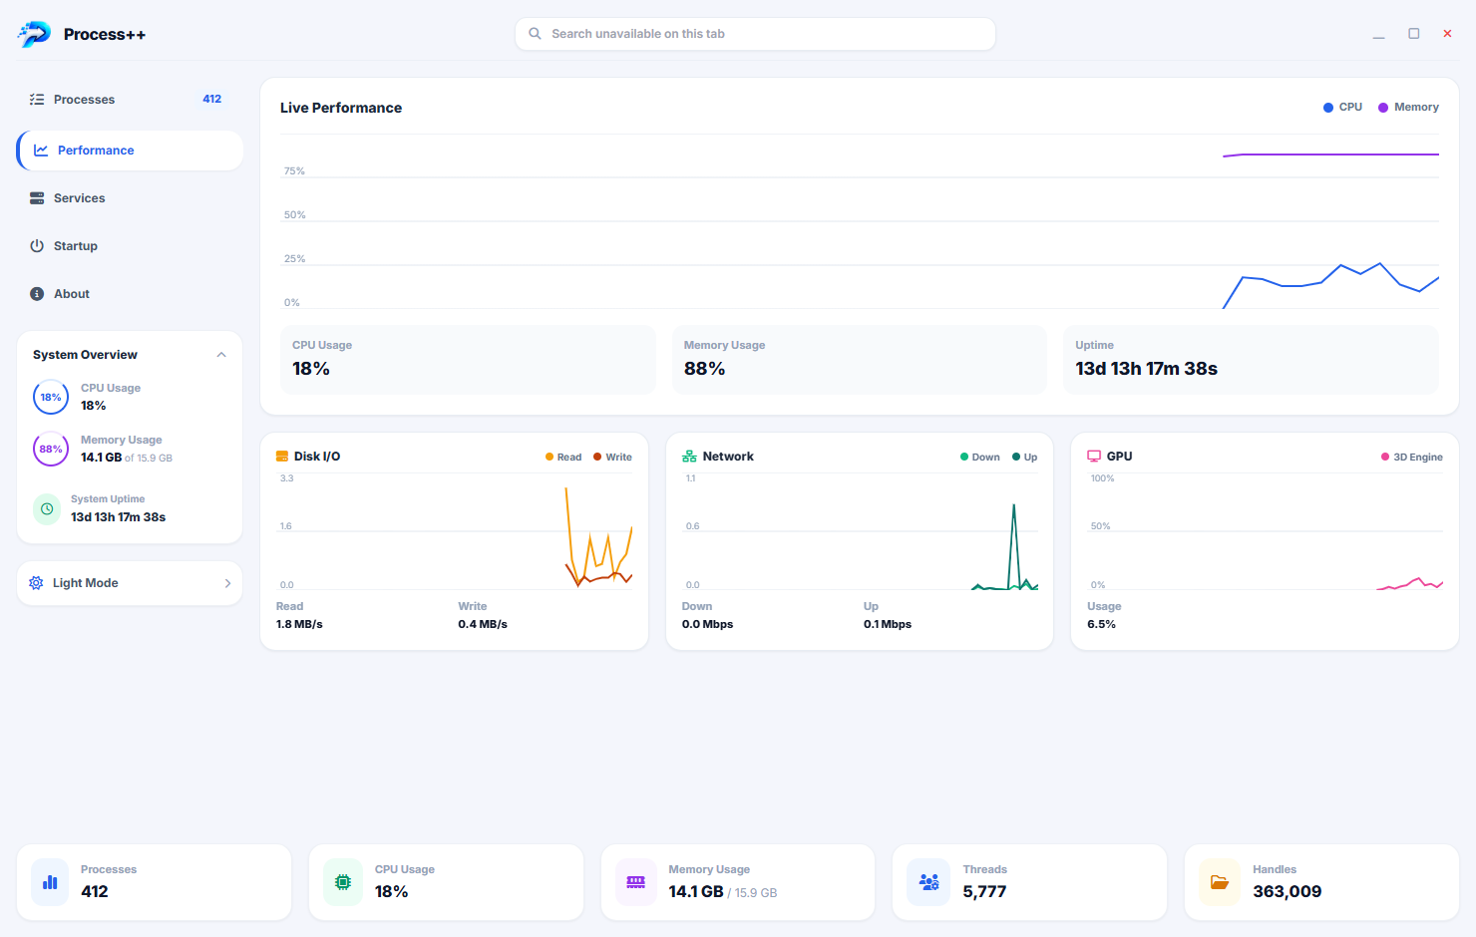Click the Down 0.0 Mbps value
Viewport: 1476px width, 937px height.
[708, 624]
